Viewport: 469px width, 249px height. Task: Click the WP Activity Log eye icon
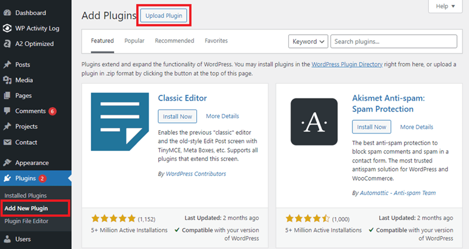coord(7,28)
